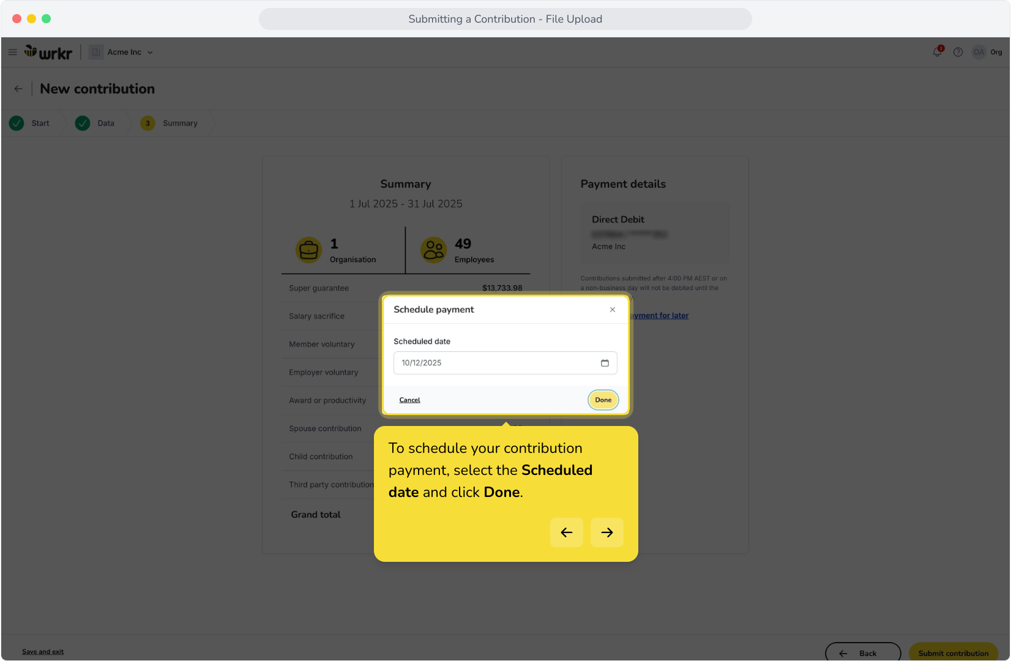Screen dimensions: 1011x661
Task: Close the Schedule payment dialog
Action: [613, 310]
